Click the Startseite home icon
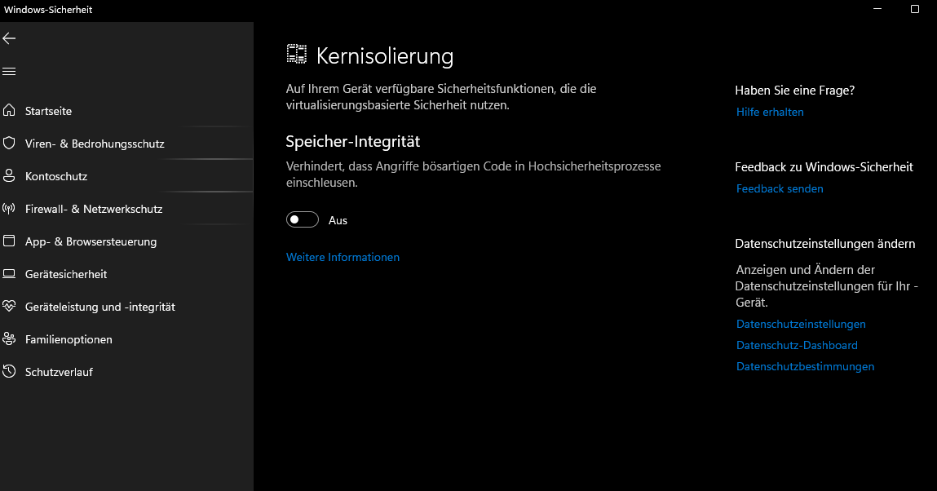937x491 pixels. point(9,110)
